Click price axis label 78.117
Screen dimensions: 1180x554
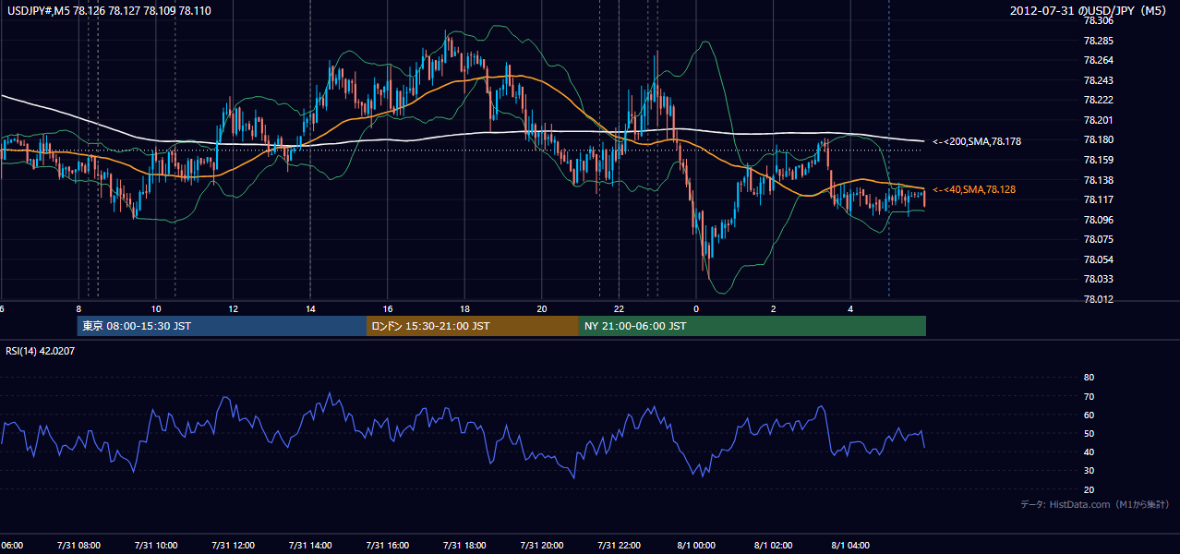1099,199
